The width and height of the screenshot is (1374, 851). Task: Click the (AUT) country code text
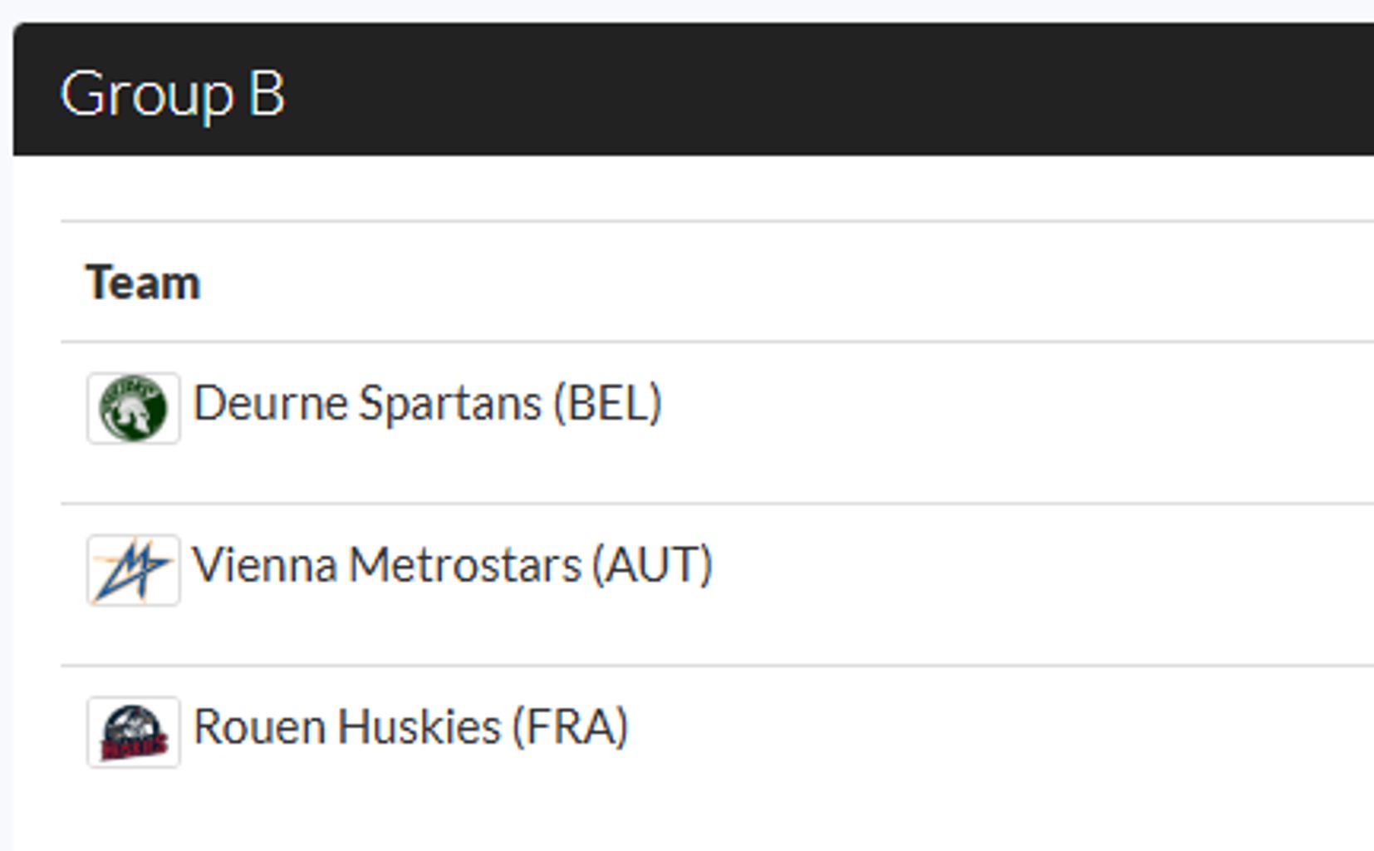653,566
